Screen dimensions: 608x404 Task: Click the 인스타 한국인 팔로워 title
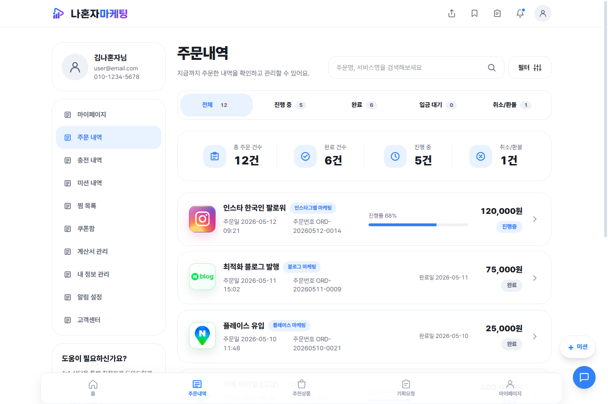(x=255, y=208)
